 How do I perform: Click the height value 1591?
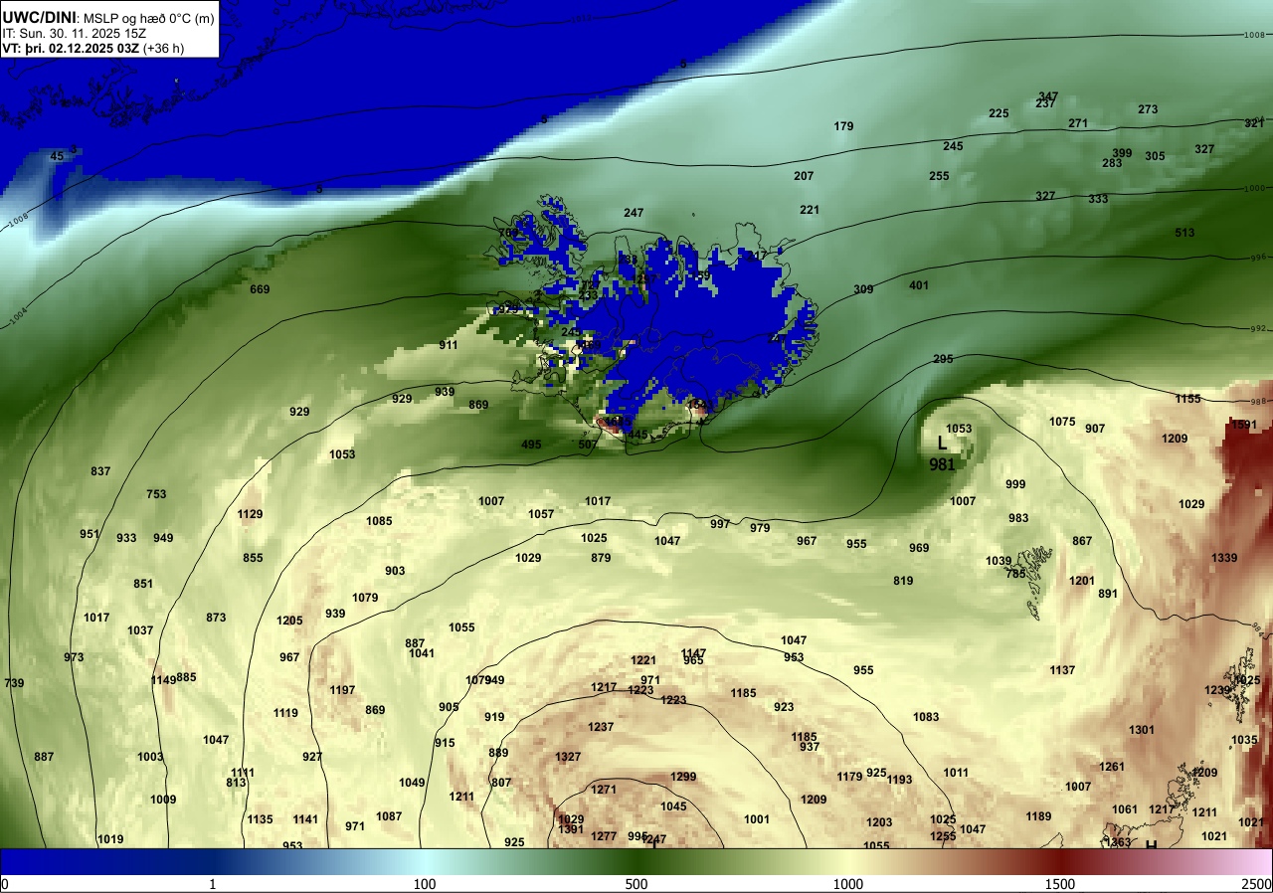coord(1244,425)
